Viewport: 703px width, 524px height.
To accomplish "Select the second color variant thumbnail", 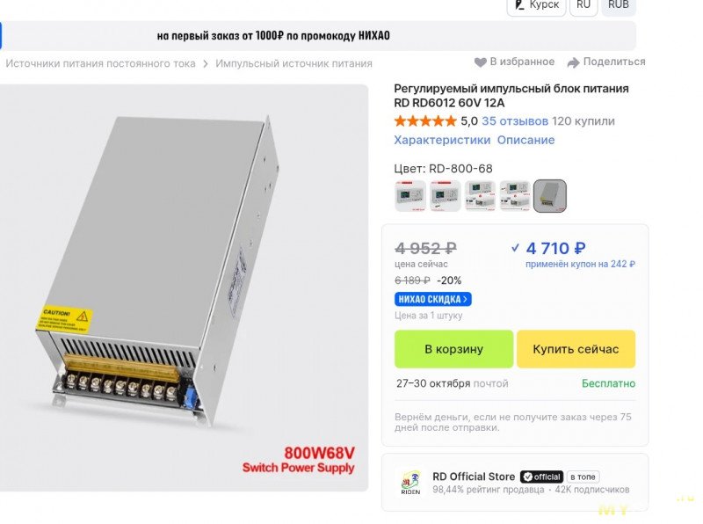I will coord(446,195).
